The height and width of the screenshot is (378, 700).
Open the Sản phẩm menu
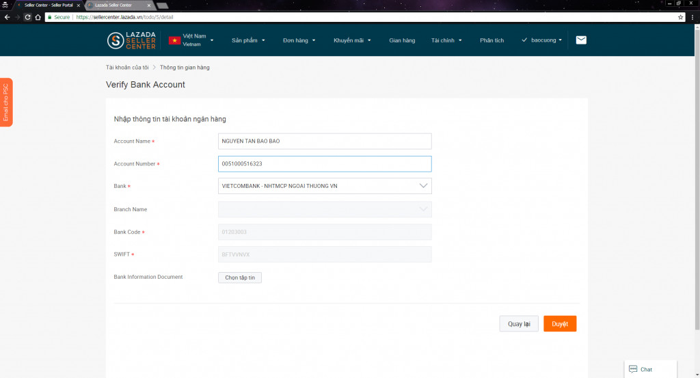pyautogui.click(x=248, y=40)
